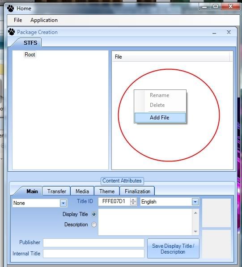
Task: Select the Root tree node
Action: click(30, 55)
